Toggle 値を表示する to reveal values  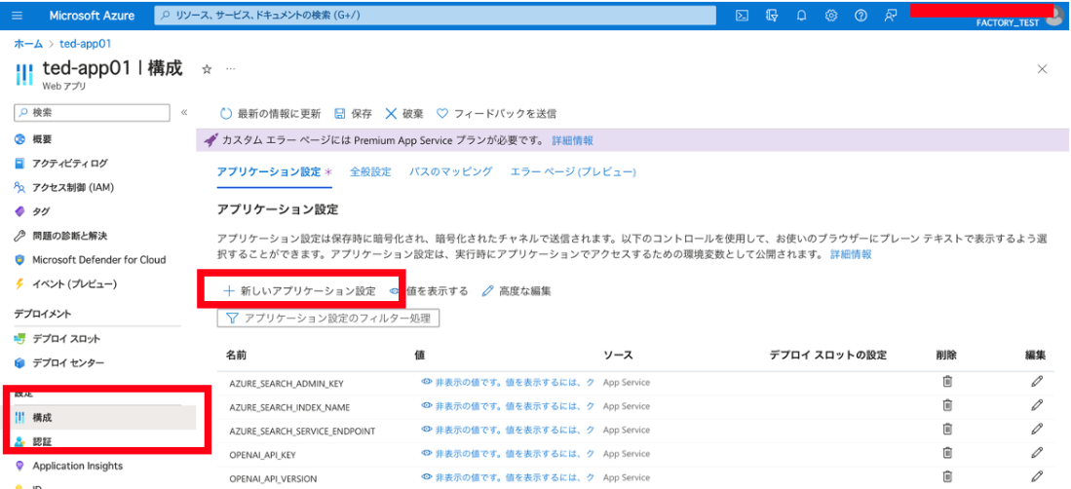[428, 291]
